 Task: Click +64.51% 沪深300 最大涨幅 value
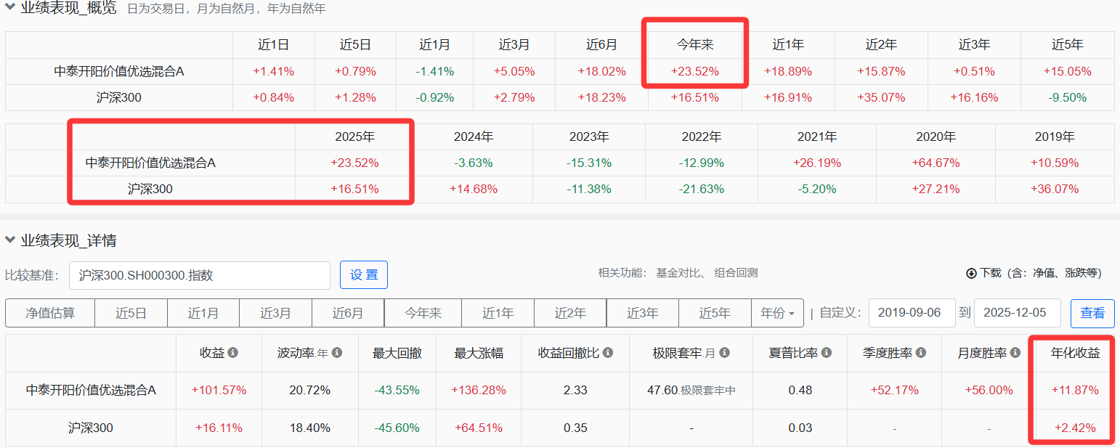(479, 428)
